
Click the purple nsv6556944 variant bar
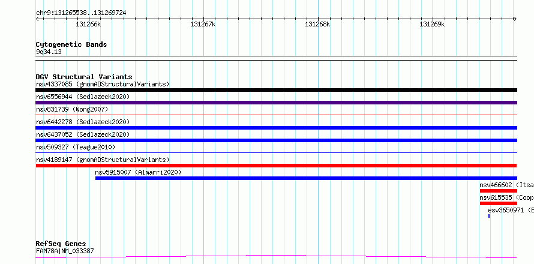[x=276, y=103]
